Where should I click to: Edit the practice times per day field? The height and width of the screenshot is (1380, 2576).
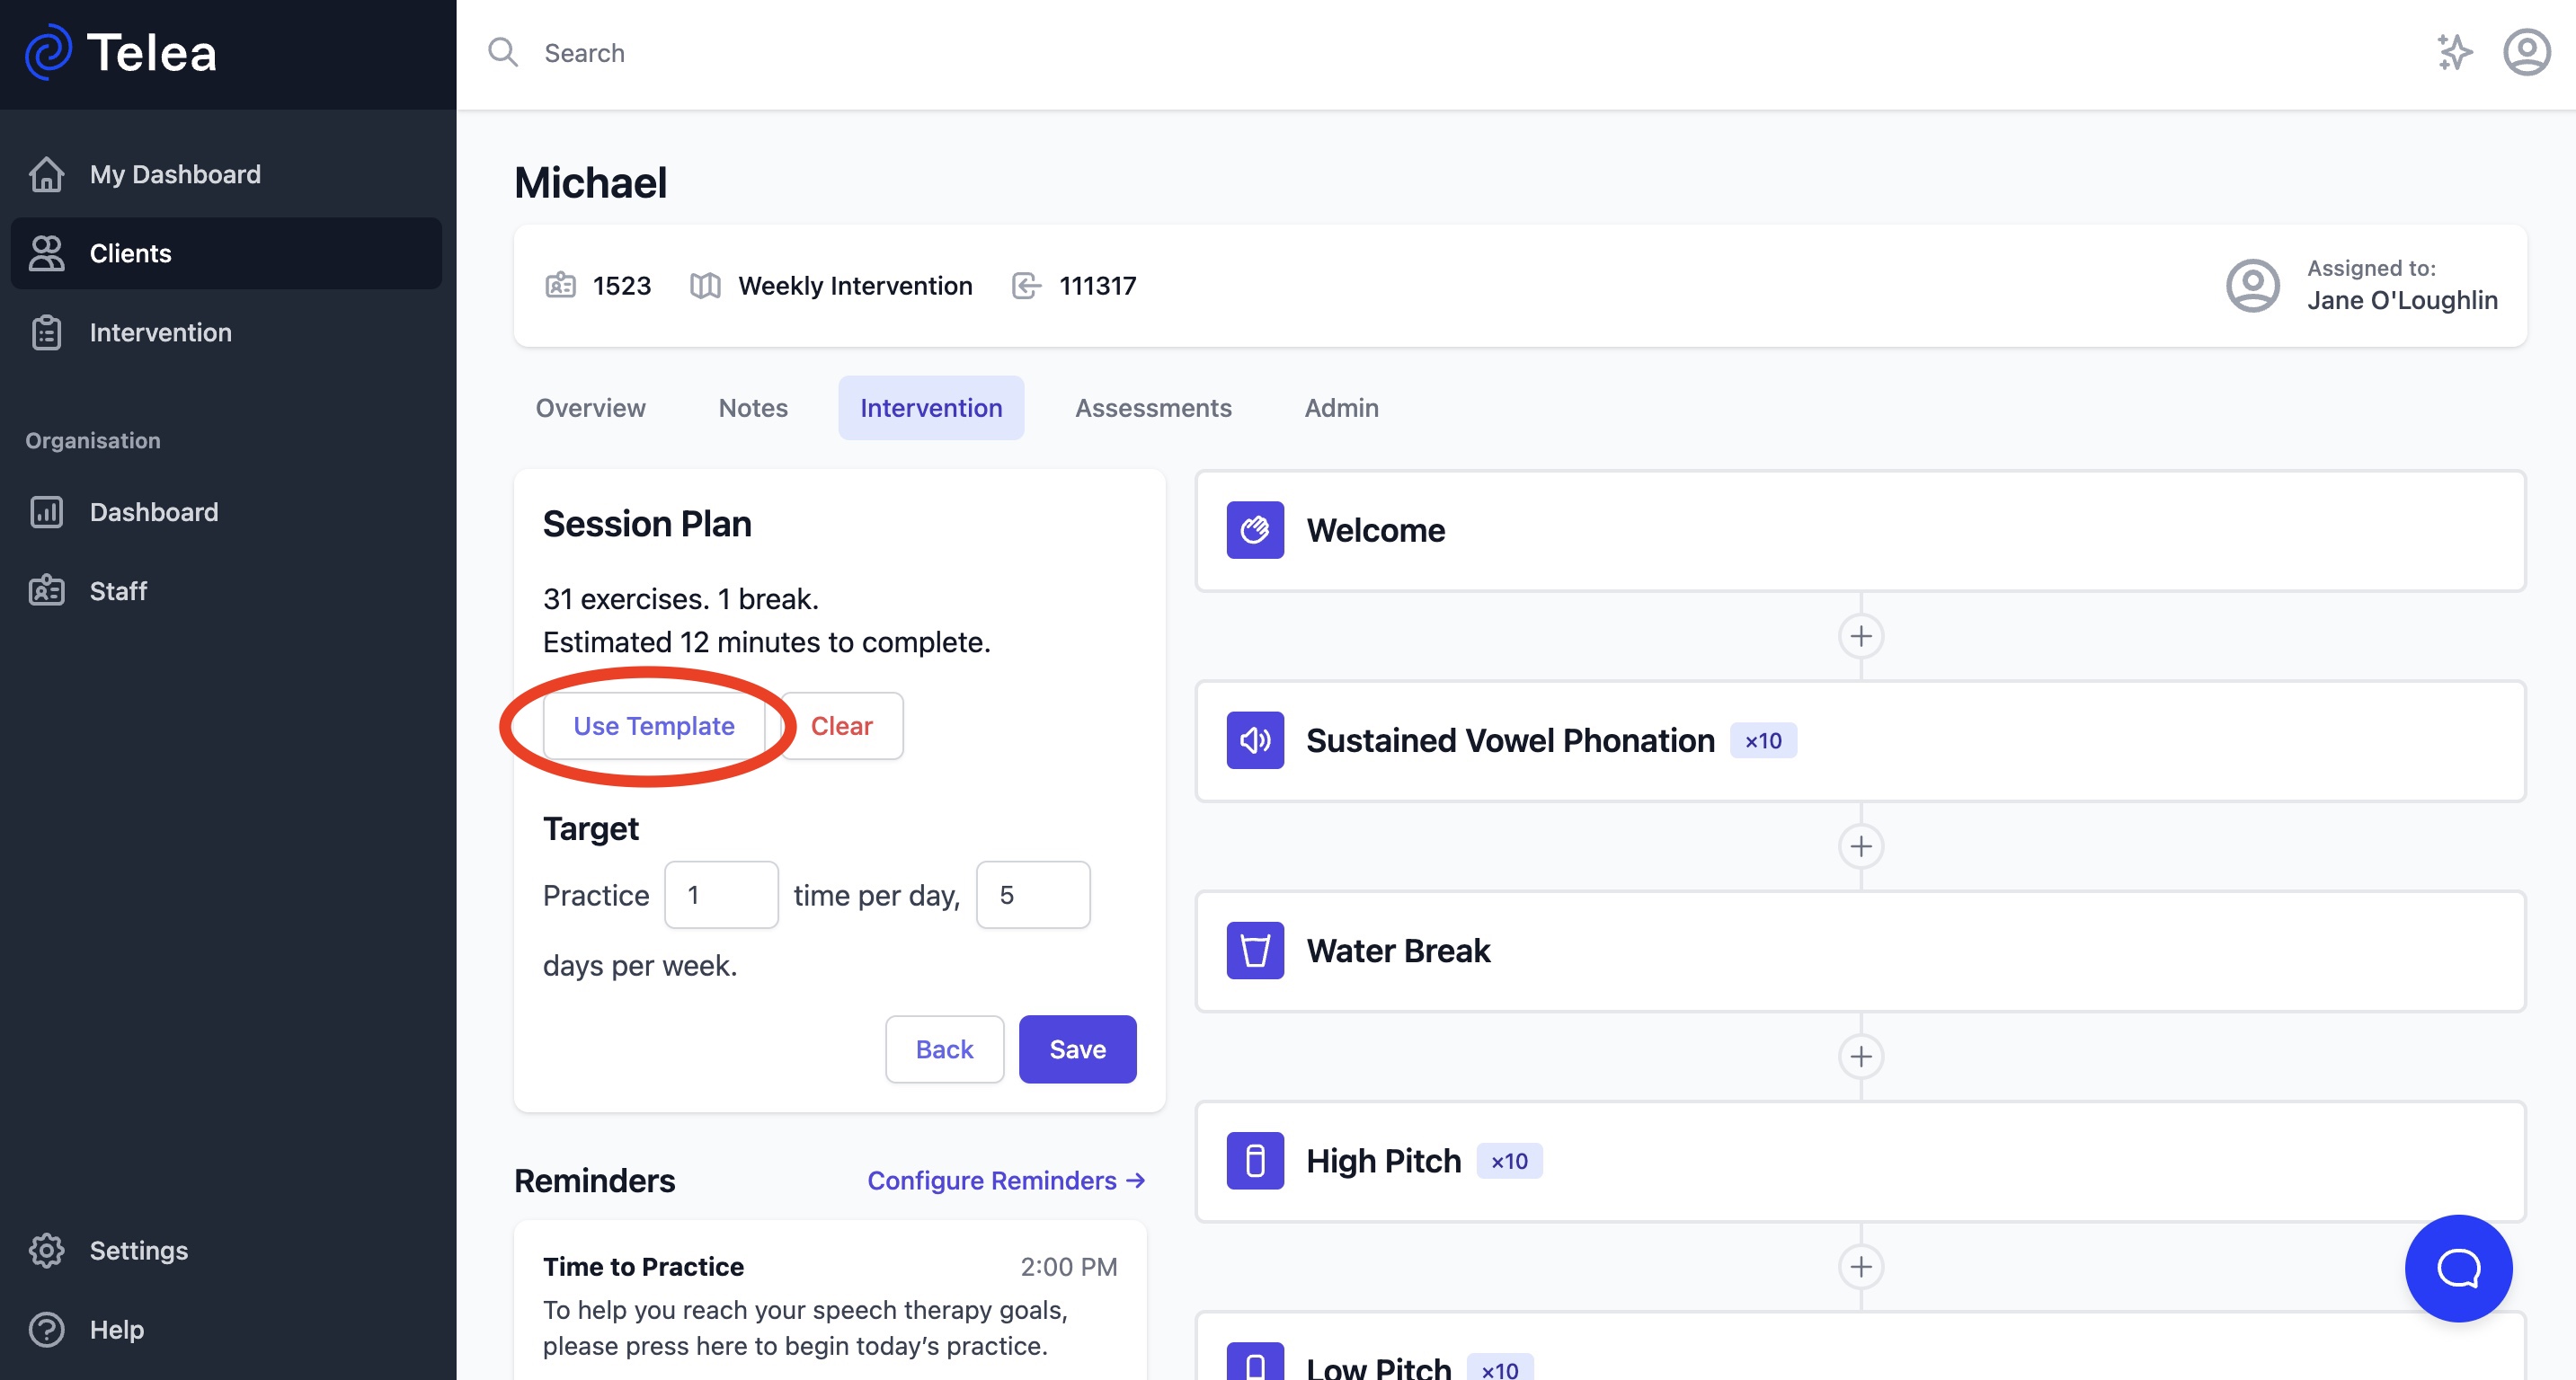point(721,894)
